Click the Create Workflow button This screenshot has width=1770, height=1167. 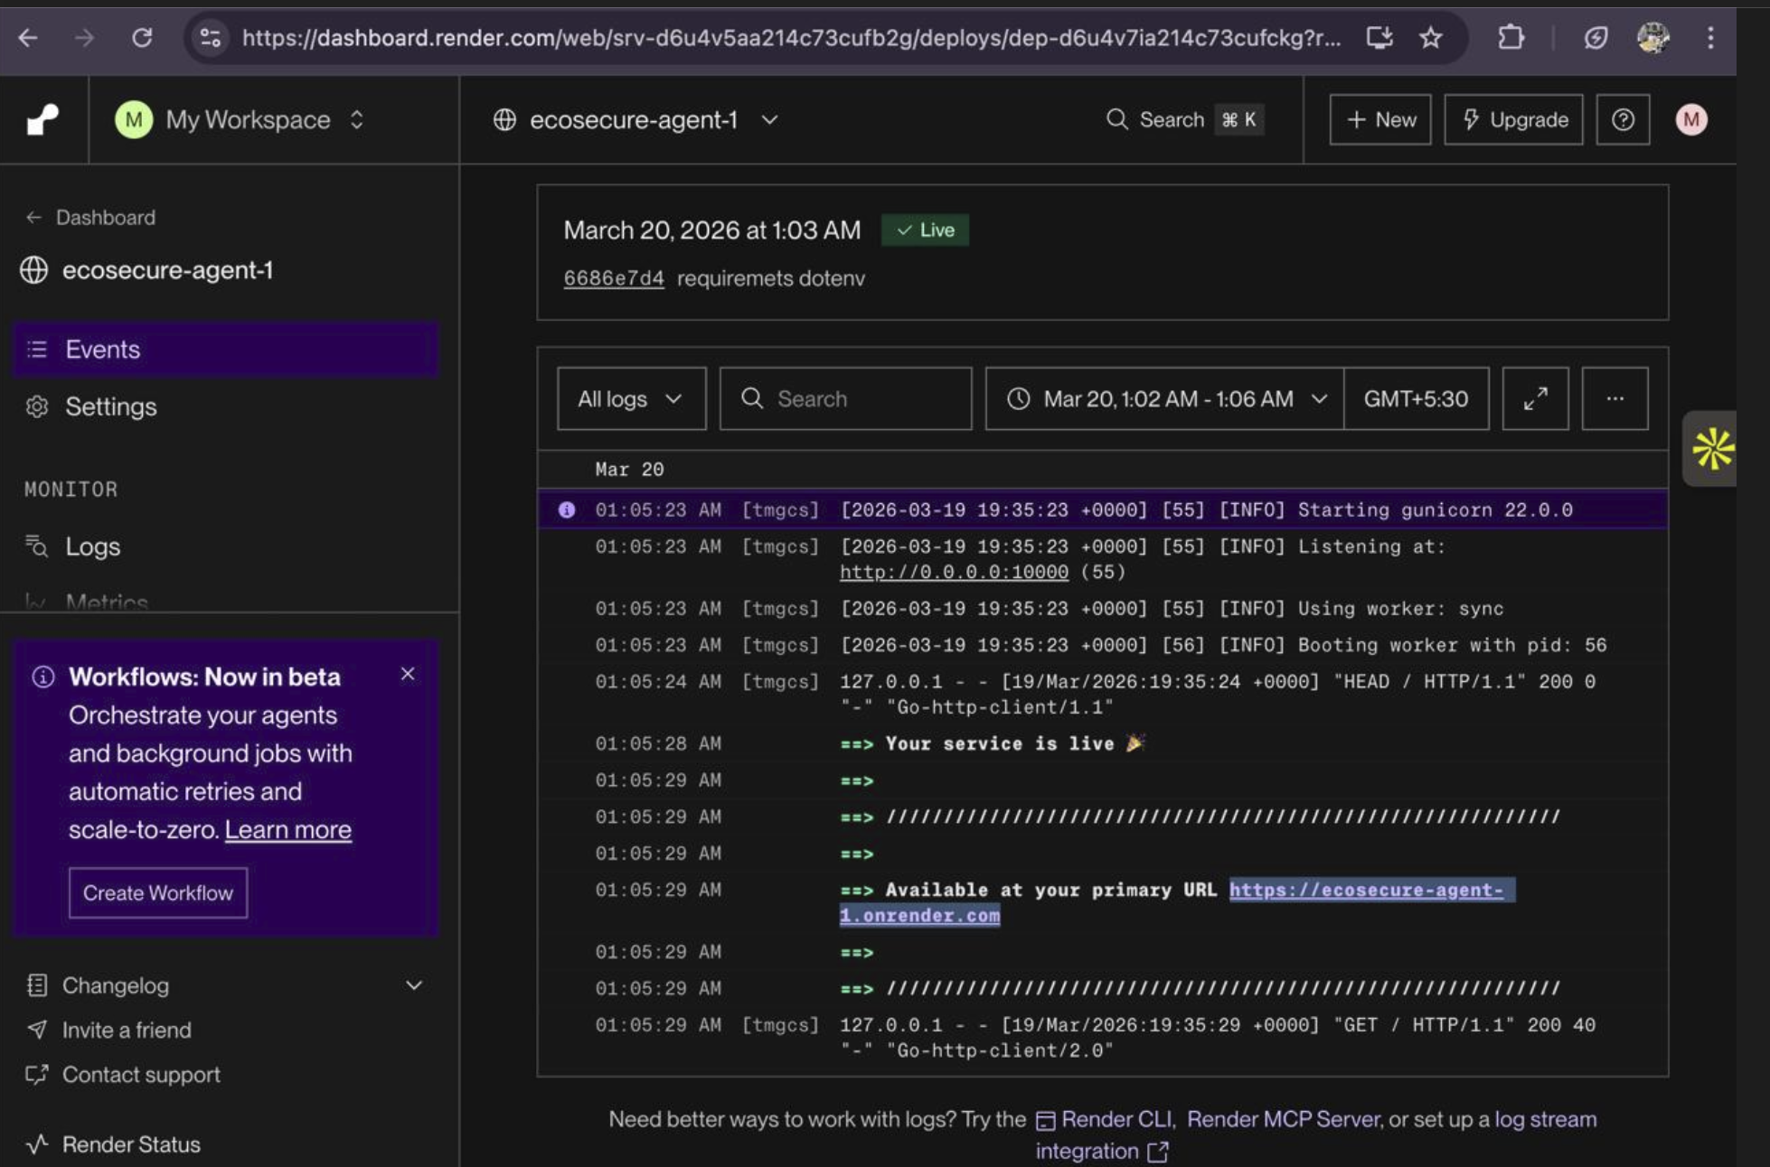click(158, 892)
